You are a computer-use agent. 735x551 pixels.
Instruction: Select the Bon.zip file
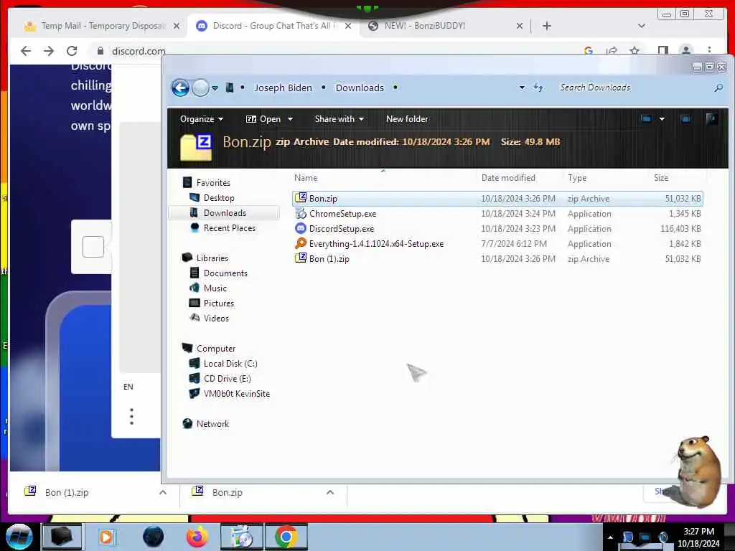pos(497,199)
